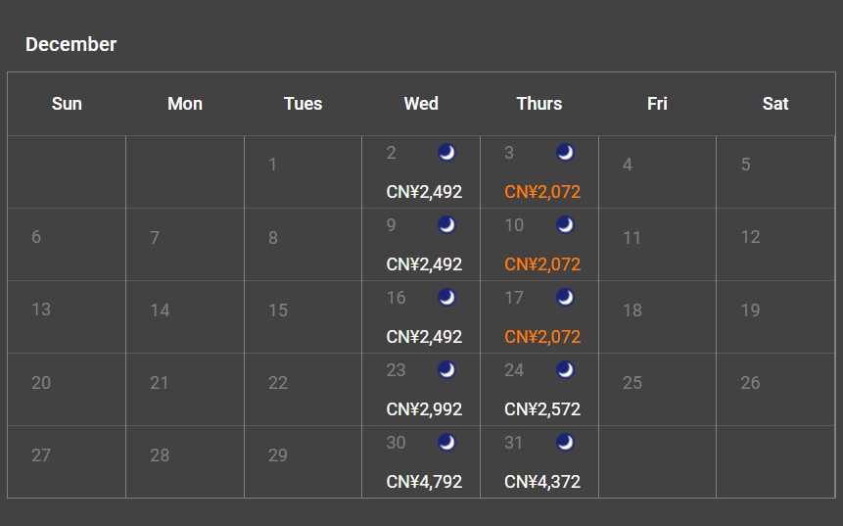Select the orange CN¥2,072 price on December 3

[x=542, y=192]
